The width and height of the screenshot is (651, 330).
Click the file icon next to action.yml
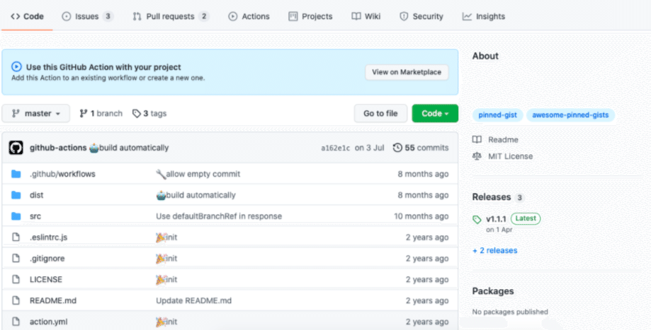(16, 322)
